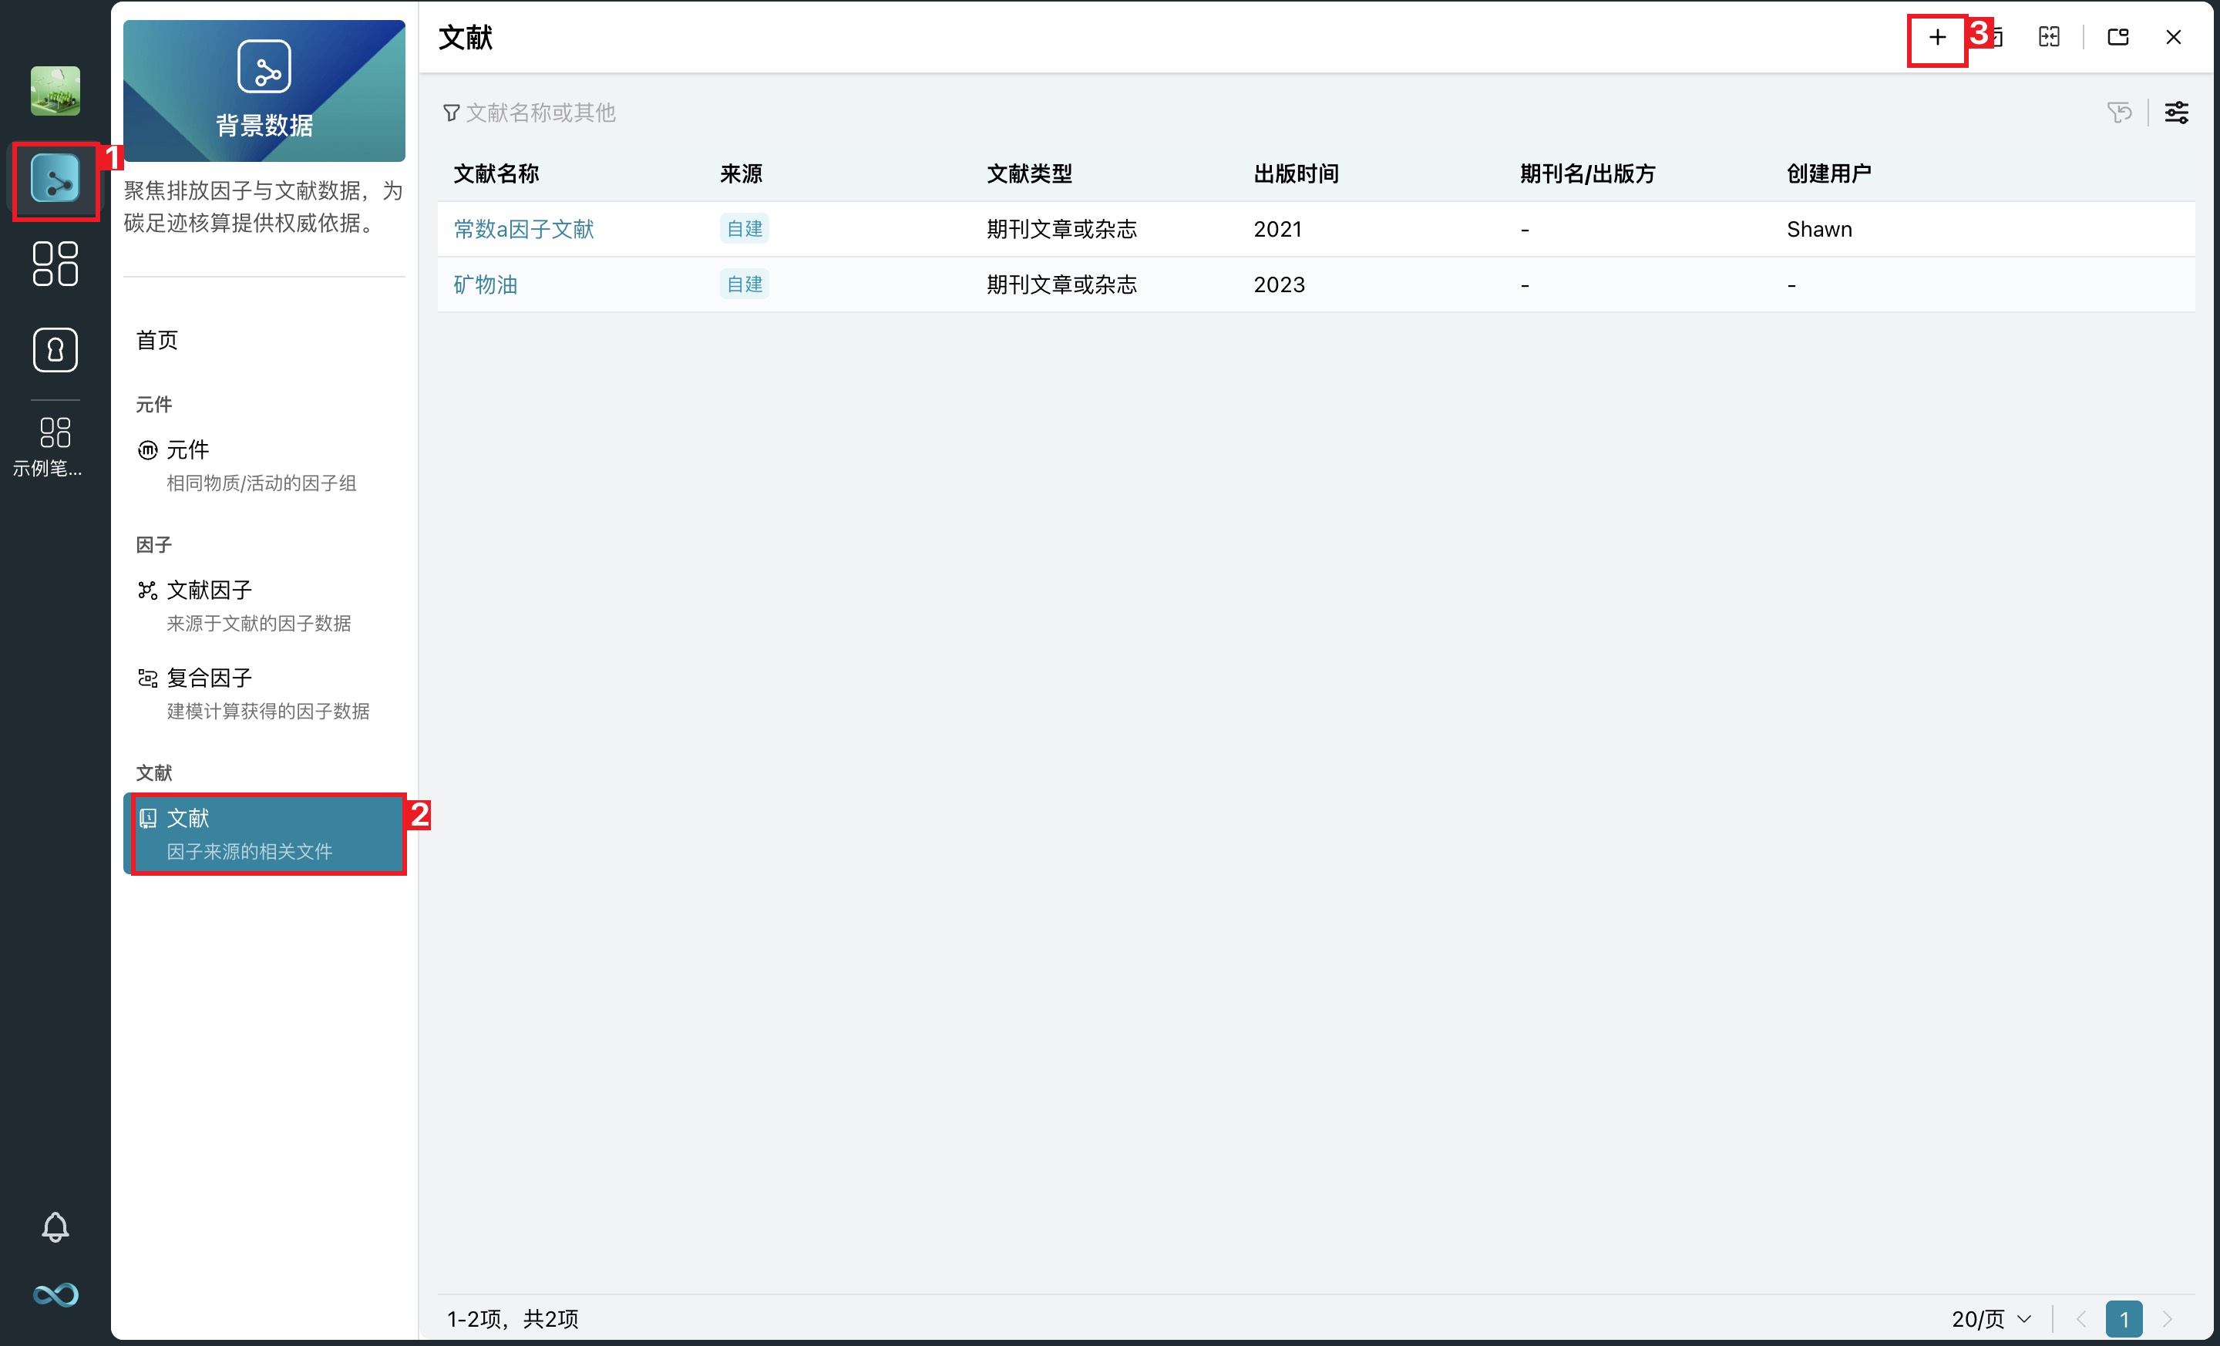The width and height of the screenshot is (2220, 1346).
Task: Open 首页 in the navigation menu
Action: (158, 341)
